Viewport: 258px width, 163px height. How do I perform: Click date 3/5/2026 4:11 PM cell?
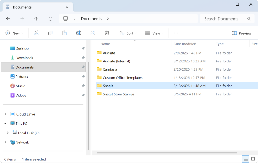point(187,94)
